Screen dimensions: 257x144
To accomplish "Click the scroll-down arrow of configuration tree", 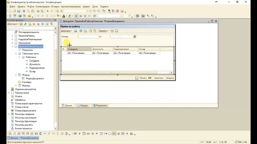I will click(x=55, y=129).
